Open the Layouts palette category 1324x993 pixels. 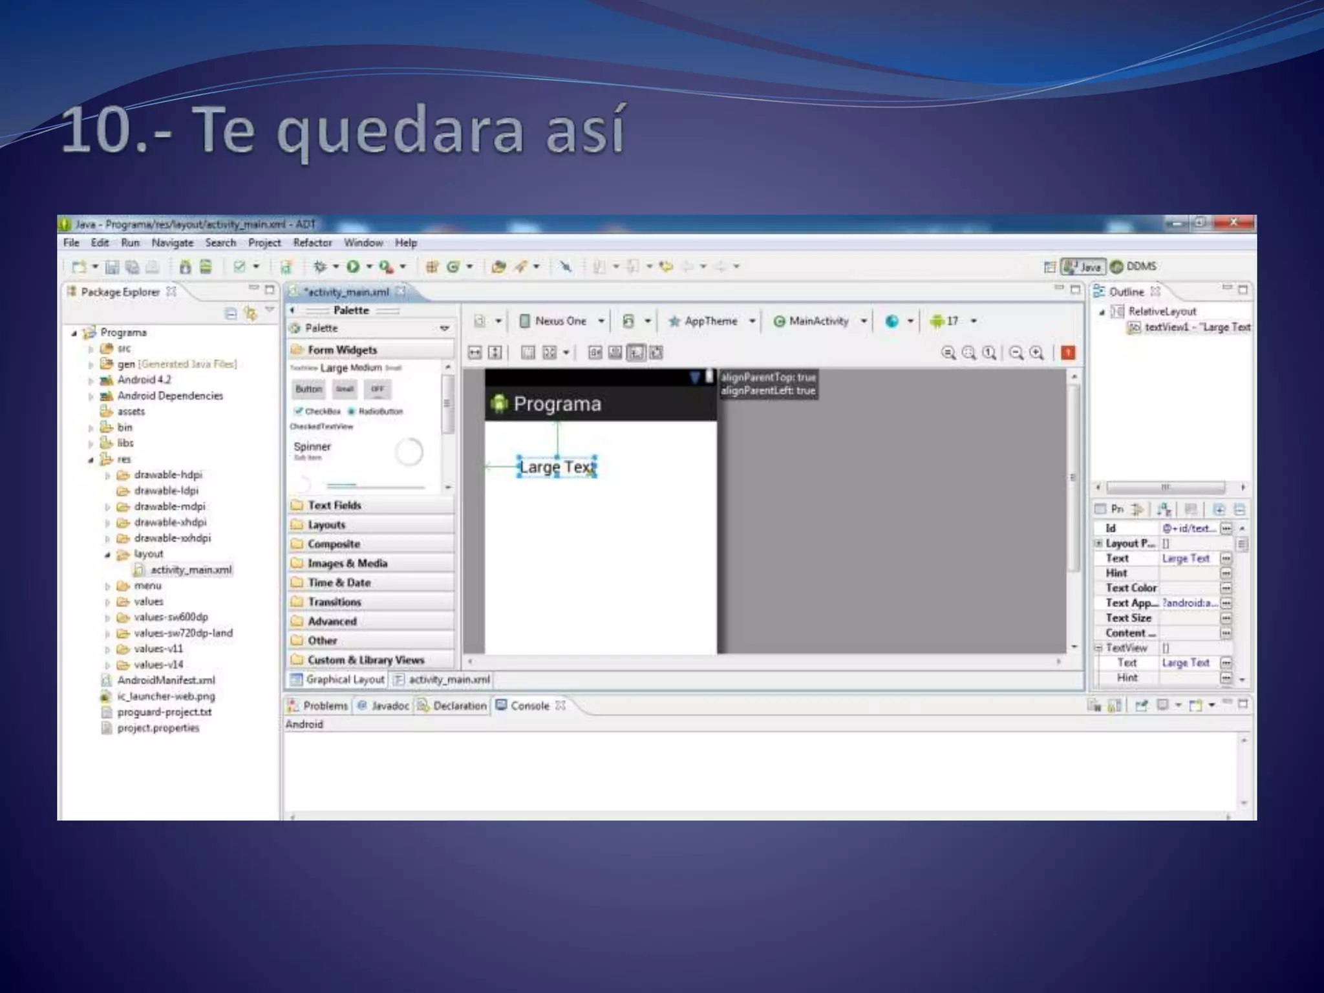(326, 524)
